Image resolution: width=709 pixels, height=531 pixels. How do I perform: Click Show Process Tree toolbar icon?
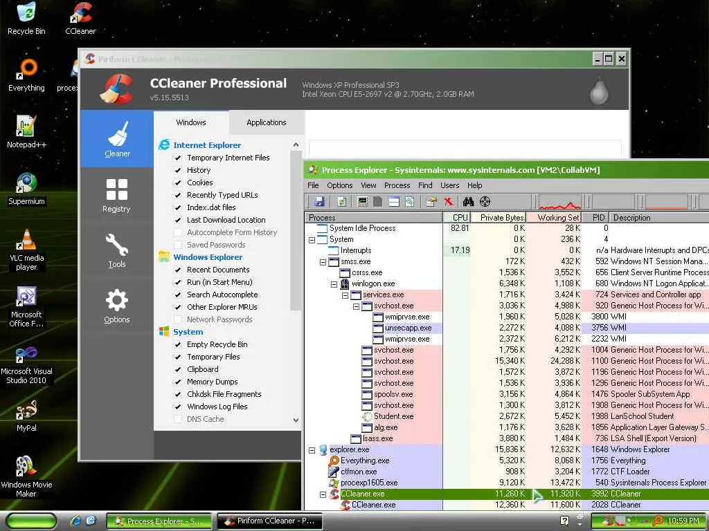[377, 202]
